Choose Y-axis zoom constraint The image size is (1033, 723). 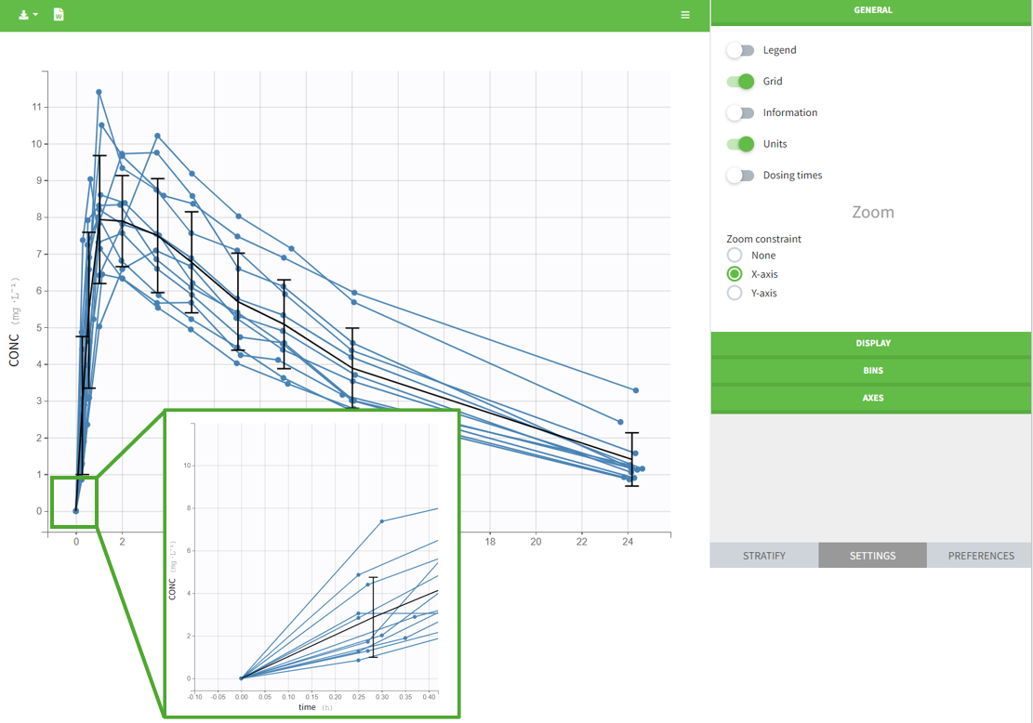[x=735, y=293]
